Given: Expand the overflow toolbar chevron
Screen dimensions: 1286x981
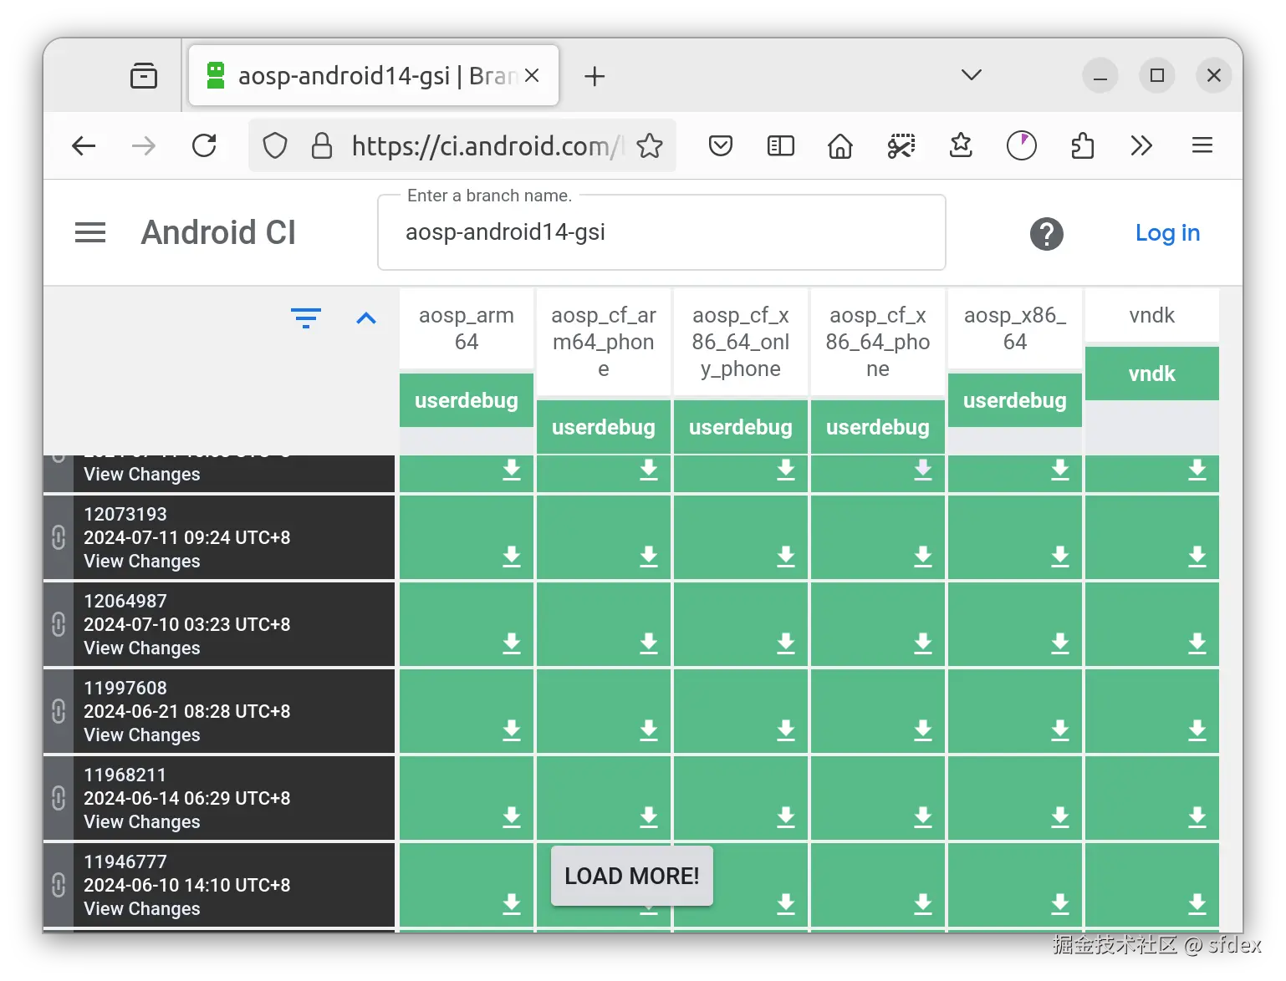Looking at the screenshot, I should coord(1141,145).
